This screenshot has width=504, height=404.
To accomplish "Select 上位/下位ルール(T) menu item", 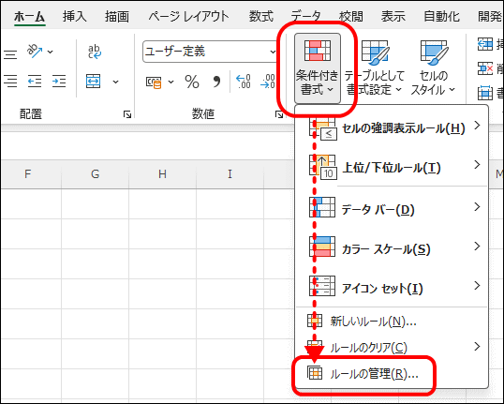I will coord(392,167).
